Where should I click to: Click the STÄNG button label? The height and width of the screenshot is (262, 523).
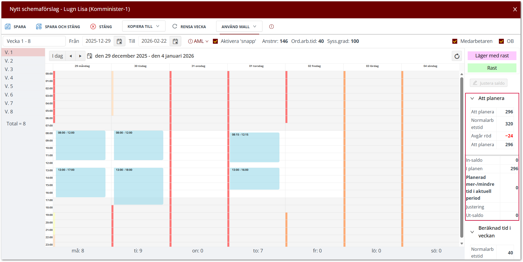(x=105, y=27)
